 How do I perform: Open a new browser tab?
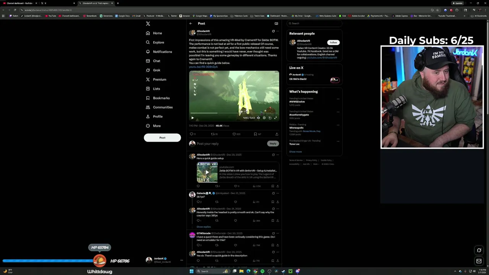pyautogui.click(x=118, y=3)
